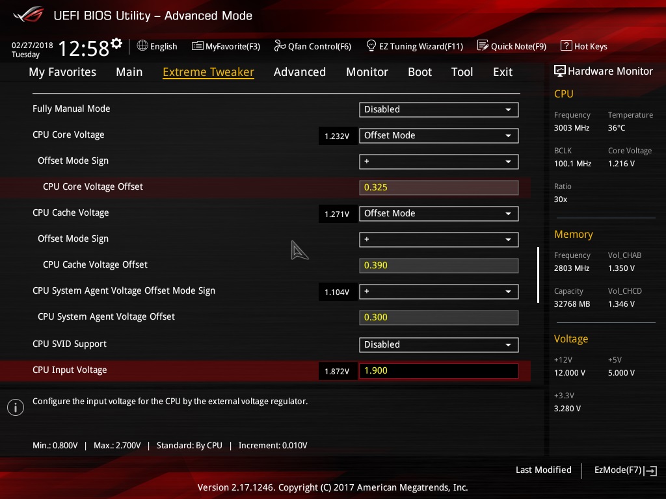Click the EZ Tuning Wizard lightbulb icon

pyautogui.click(x=371, y=45)
